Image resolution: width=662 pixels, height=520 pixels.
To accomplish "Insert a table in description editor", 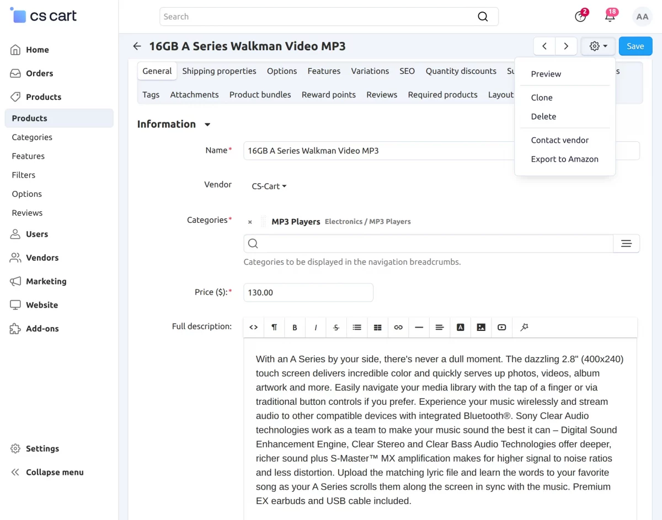I will [x=377, y=327].
